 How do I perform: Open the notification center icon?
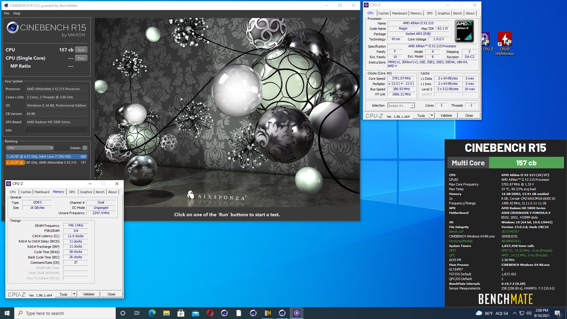pos(558,313)
